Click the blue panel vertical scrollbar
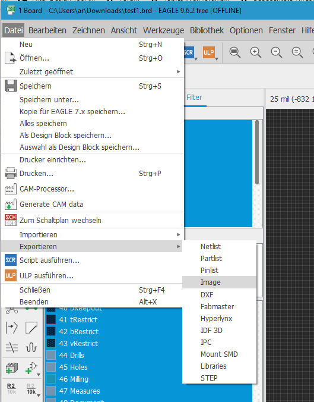The width and height of the screenshot is (314, 402). tap(257, 152)
